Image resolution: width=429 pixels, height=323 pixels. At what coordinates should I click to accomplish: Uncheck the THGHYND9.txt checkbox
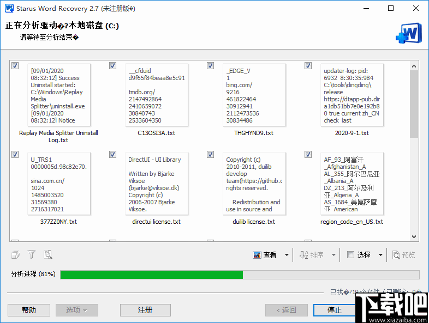pos(210,65)
